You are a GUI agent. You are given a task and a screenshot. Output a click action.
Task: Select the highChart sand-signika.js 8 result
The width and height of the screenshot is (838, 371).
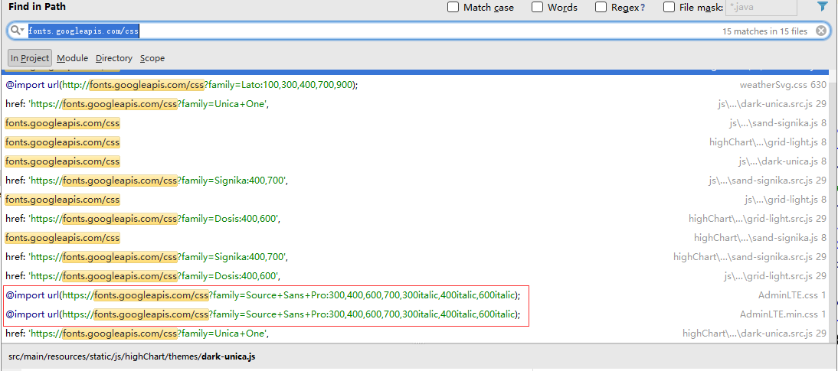pos(416,238)
